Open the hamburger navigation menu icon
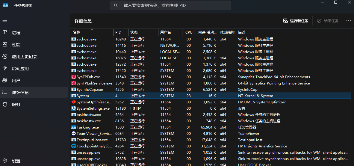The height and width of the screenshot is (166, 354). click(x=5, y=21)
